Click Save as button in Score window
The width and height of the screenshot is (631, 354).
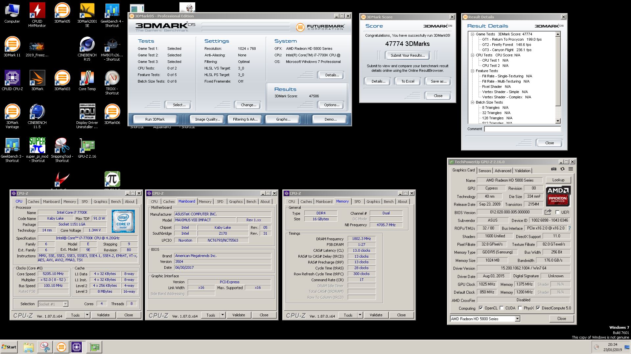(438, 81)
